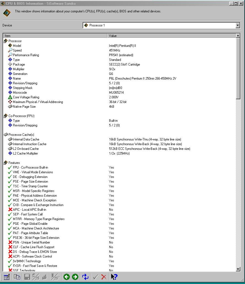This screenshot has width=245, height=284.
Task: Click green check beside FPU - Co-Processor Built-in
Action: point(10,167)
